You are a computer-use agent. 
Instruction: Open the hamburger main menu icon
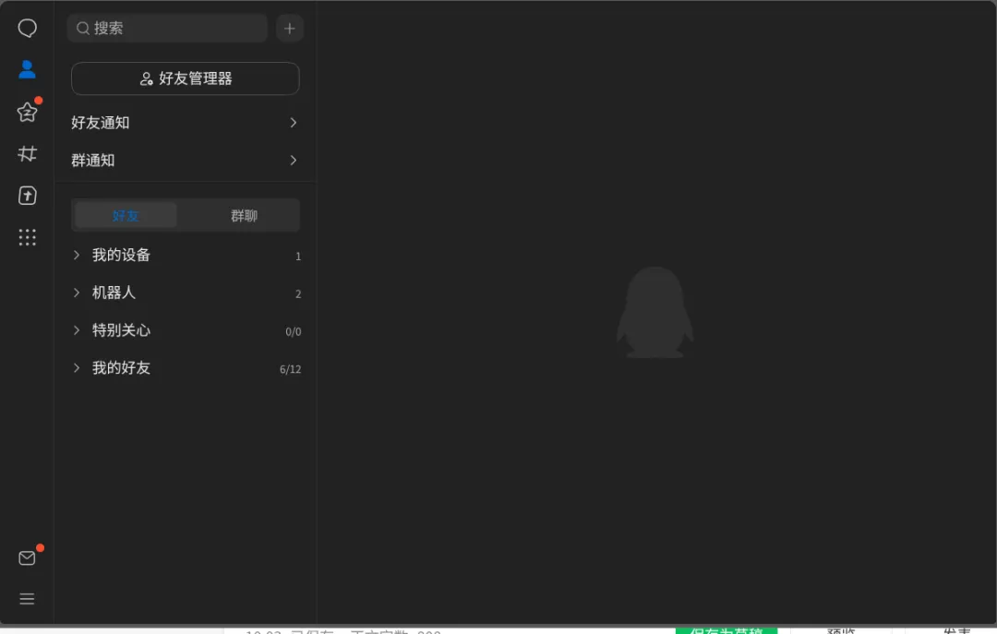point(27,598)
